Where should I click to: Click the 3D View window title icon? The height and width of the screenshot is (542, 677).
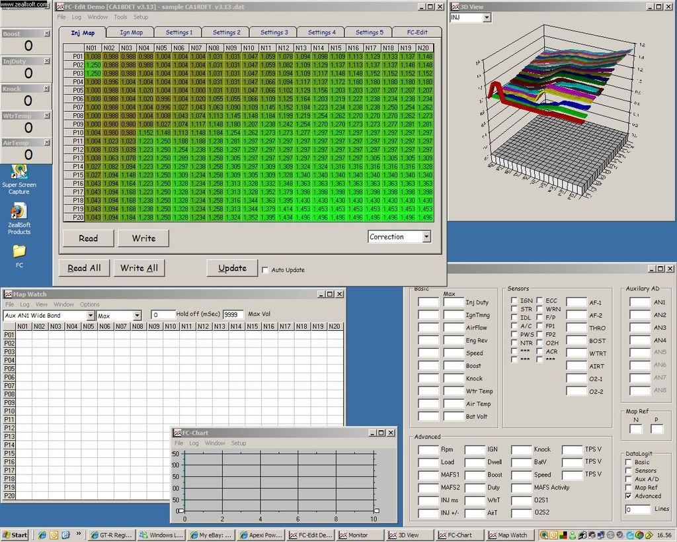click(x=455, y=7)
